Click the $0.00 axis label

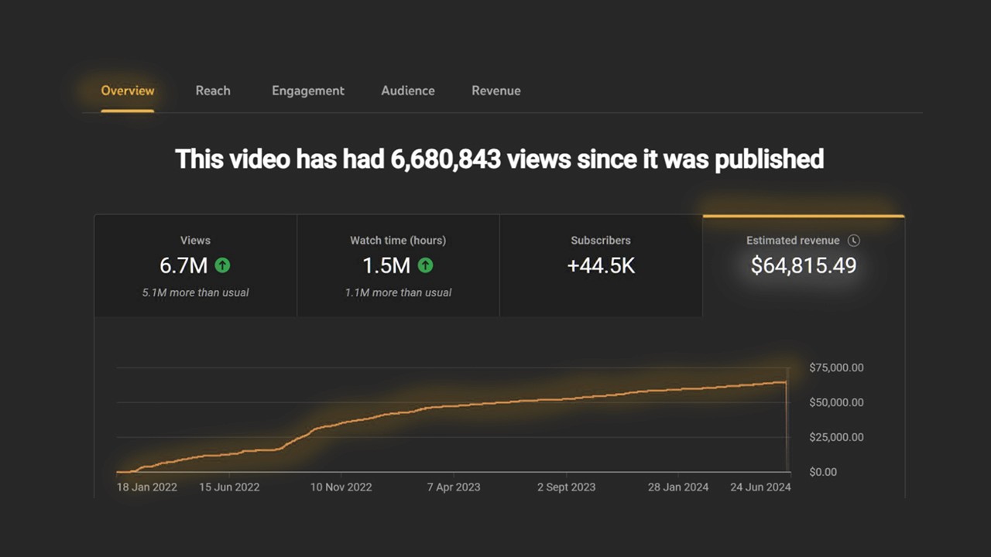coord(823,472)
